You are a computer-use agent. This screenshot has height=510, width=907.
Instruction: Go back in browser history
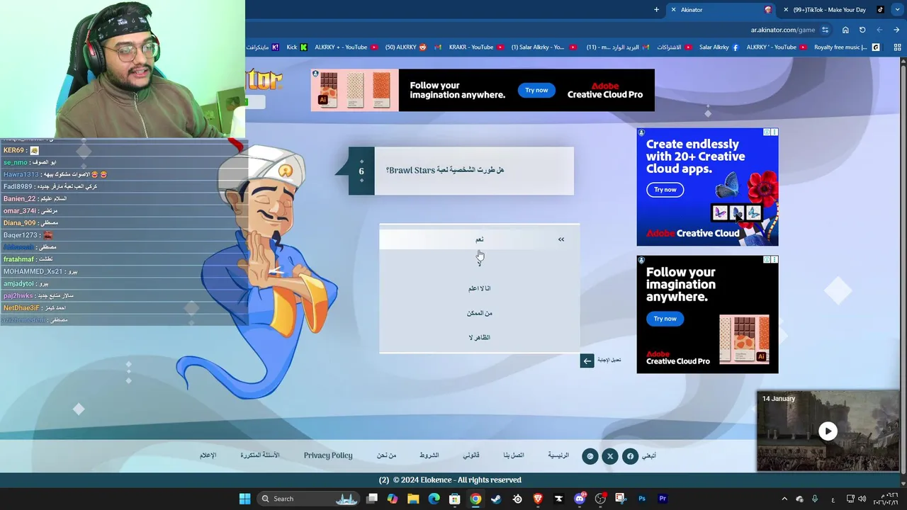(897, 30)
